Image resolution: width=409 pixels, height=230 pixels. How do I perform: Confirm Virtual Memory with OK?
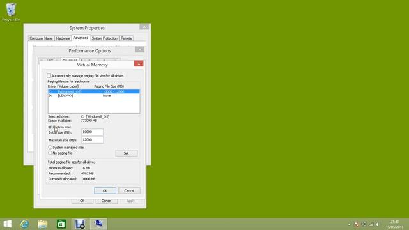point(105,190)
